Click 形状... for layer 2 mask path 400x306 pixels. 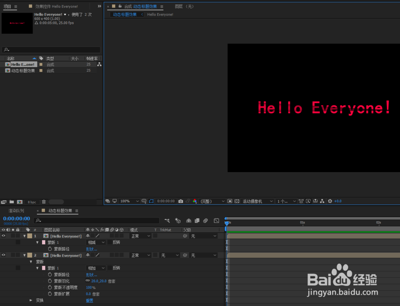91,275
